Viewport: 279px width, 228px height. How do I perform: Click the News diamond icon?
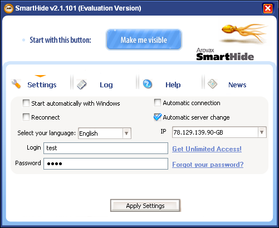pyautogui.click(x=212, y=84)
